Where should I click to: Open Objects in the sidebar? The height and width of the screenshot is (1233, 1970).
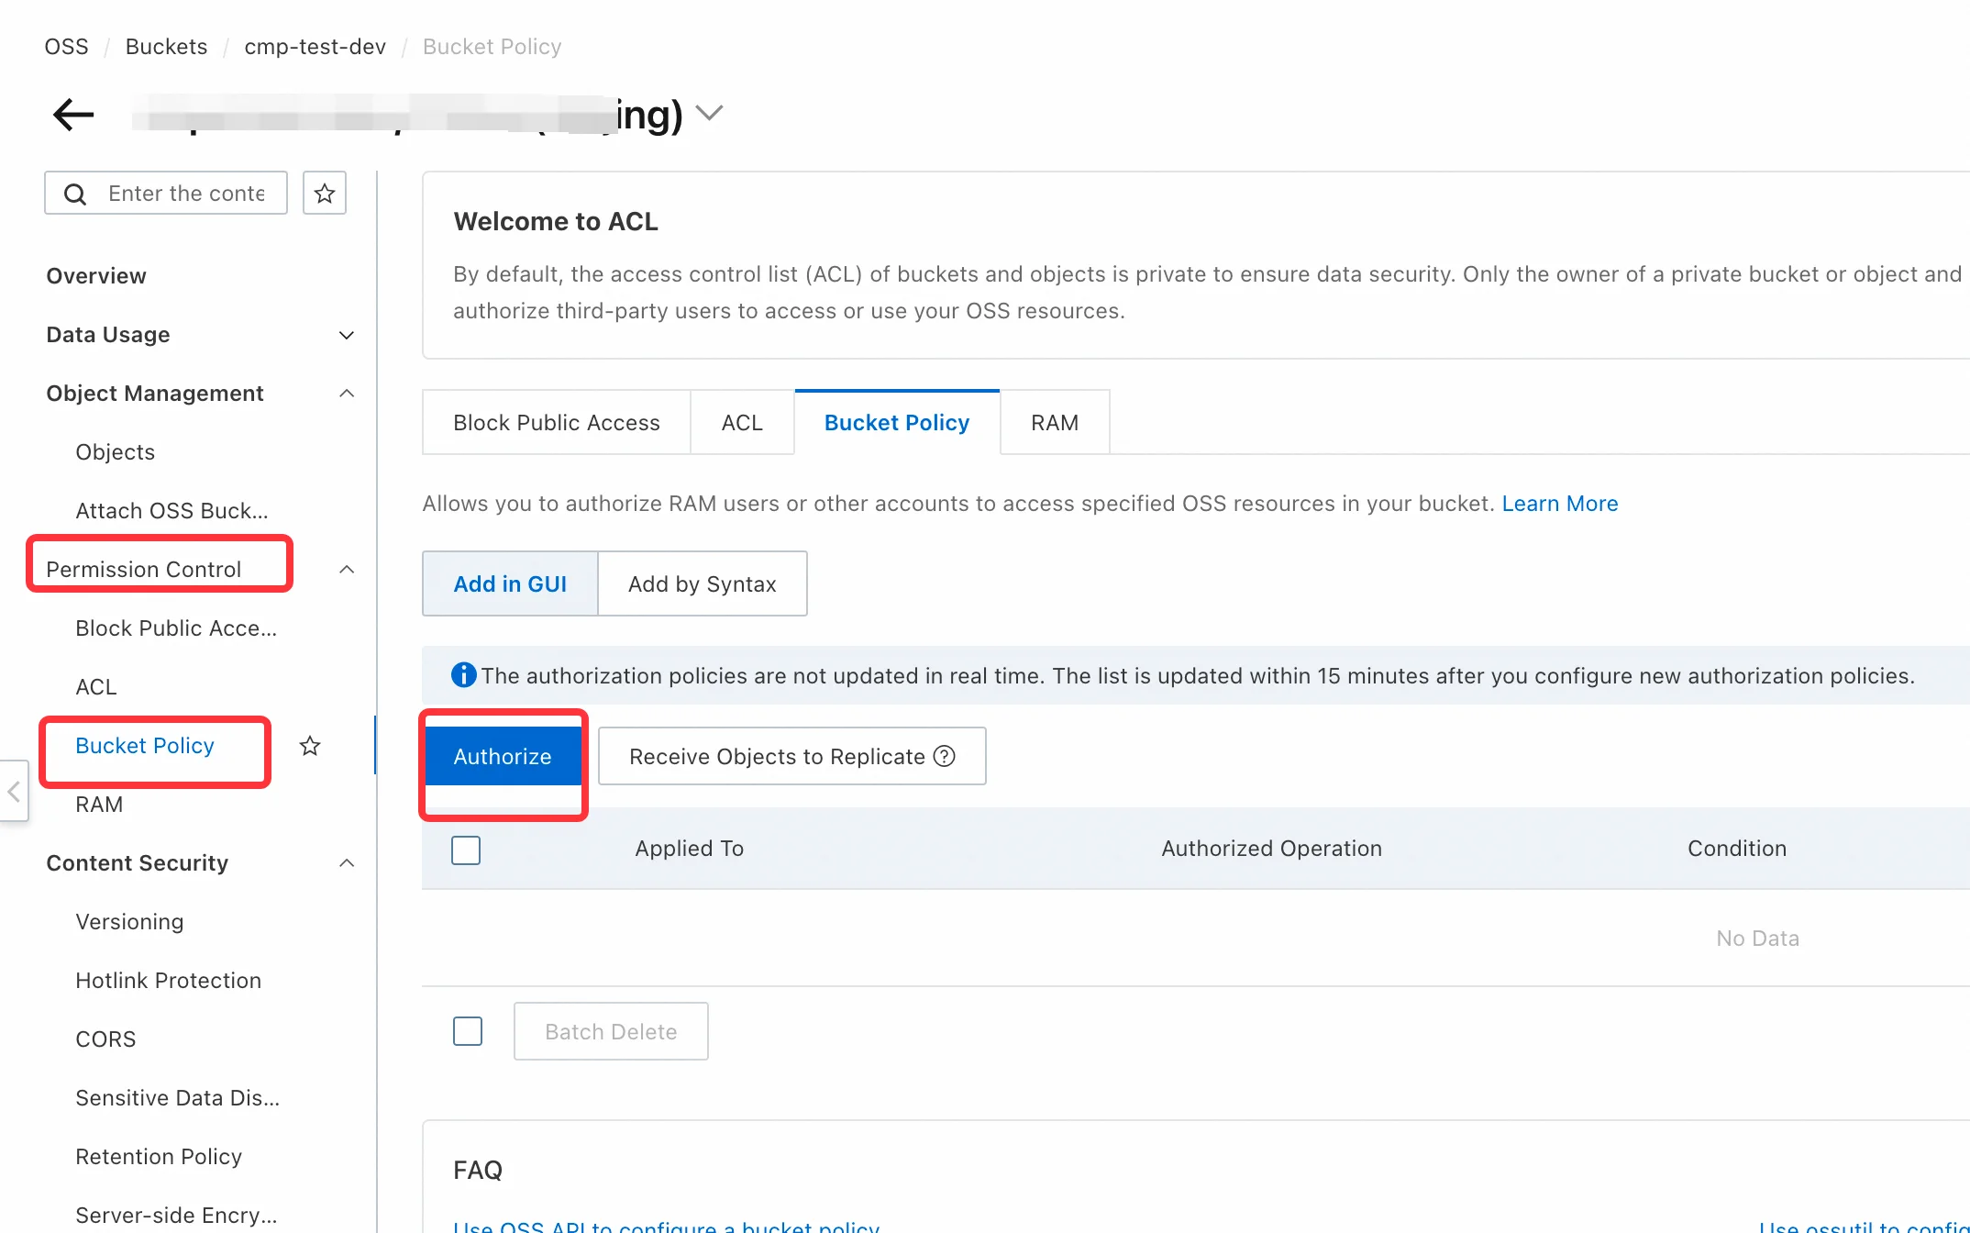coord(115,452)
